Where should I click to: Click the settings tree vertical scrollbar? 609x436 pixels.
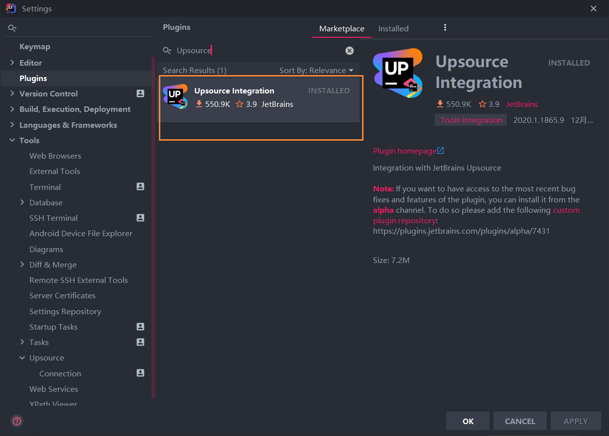[x=153, y=227]
